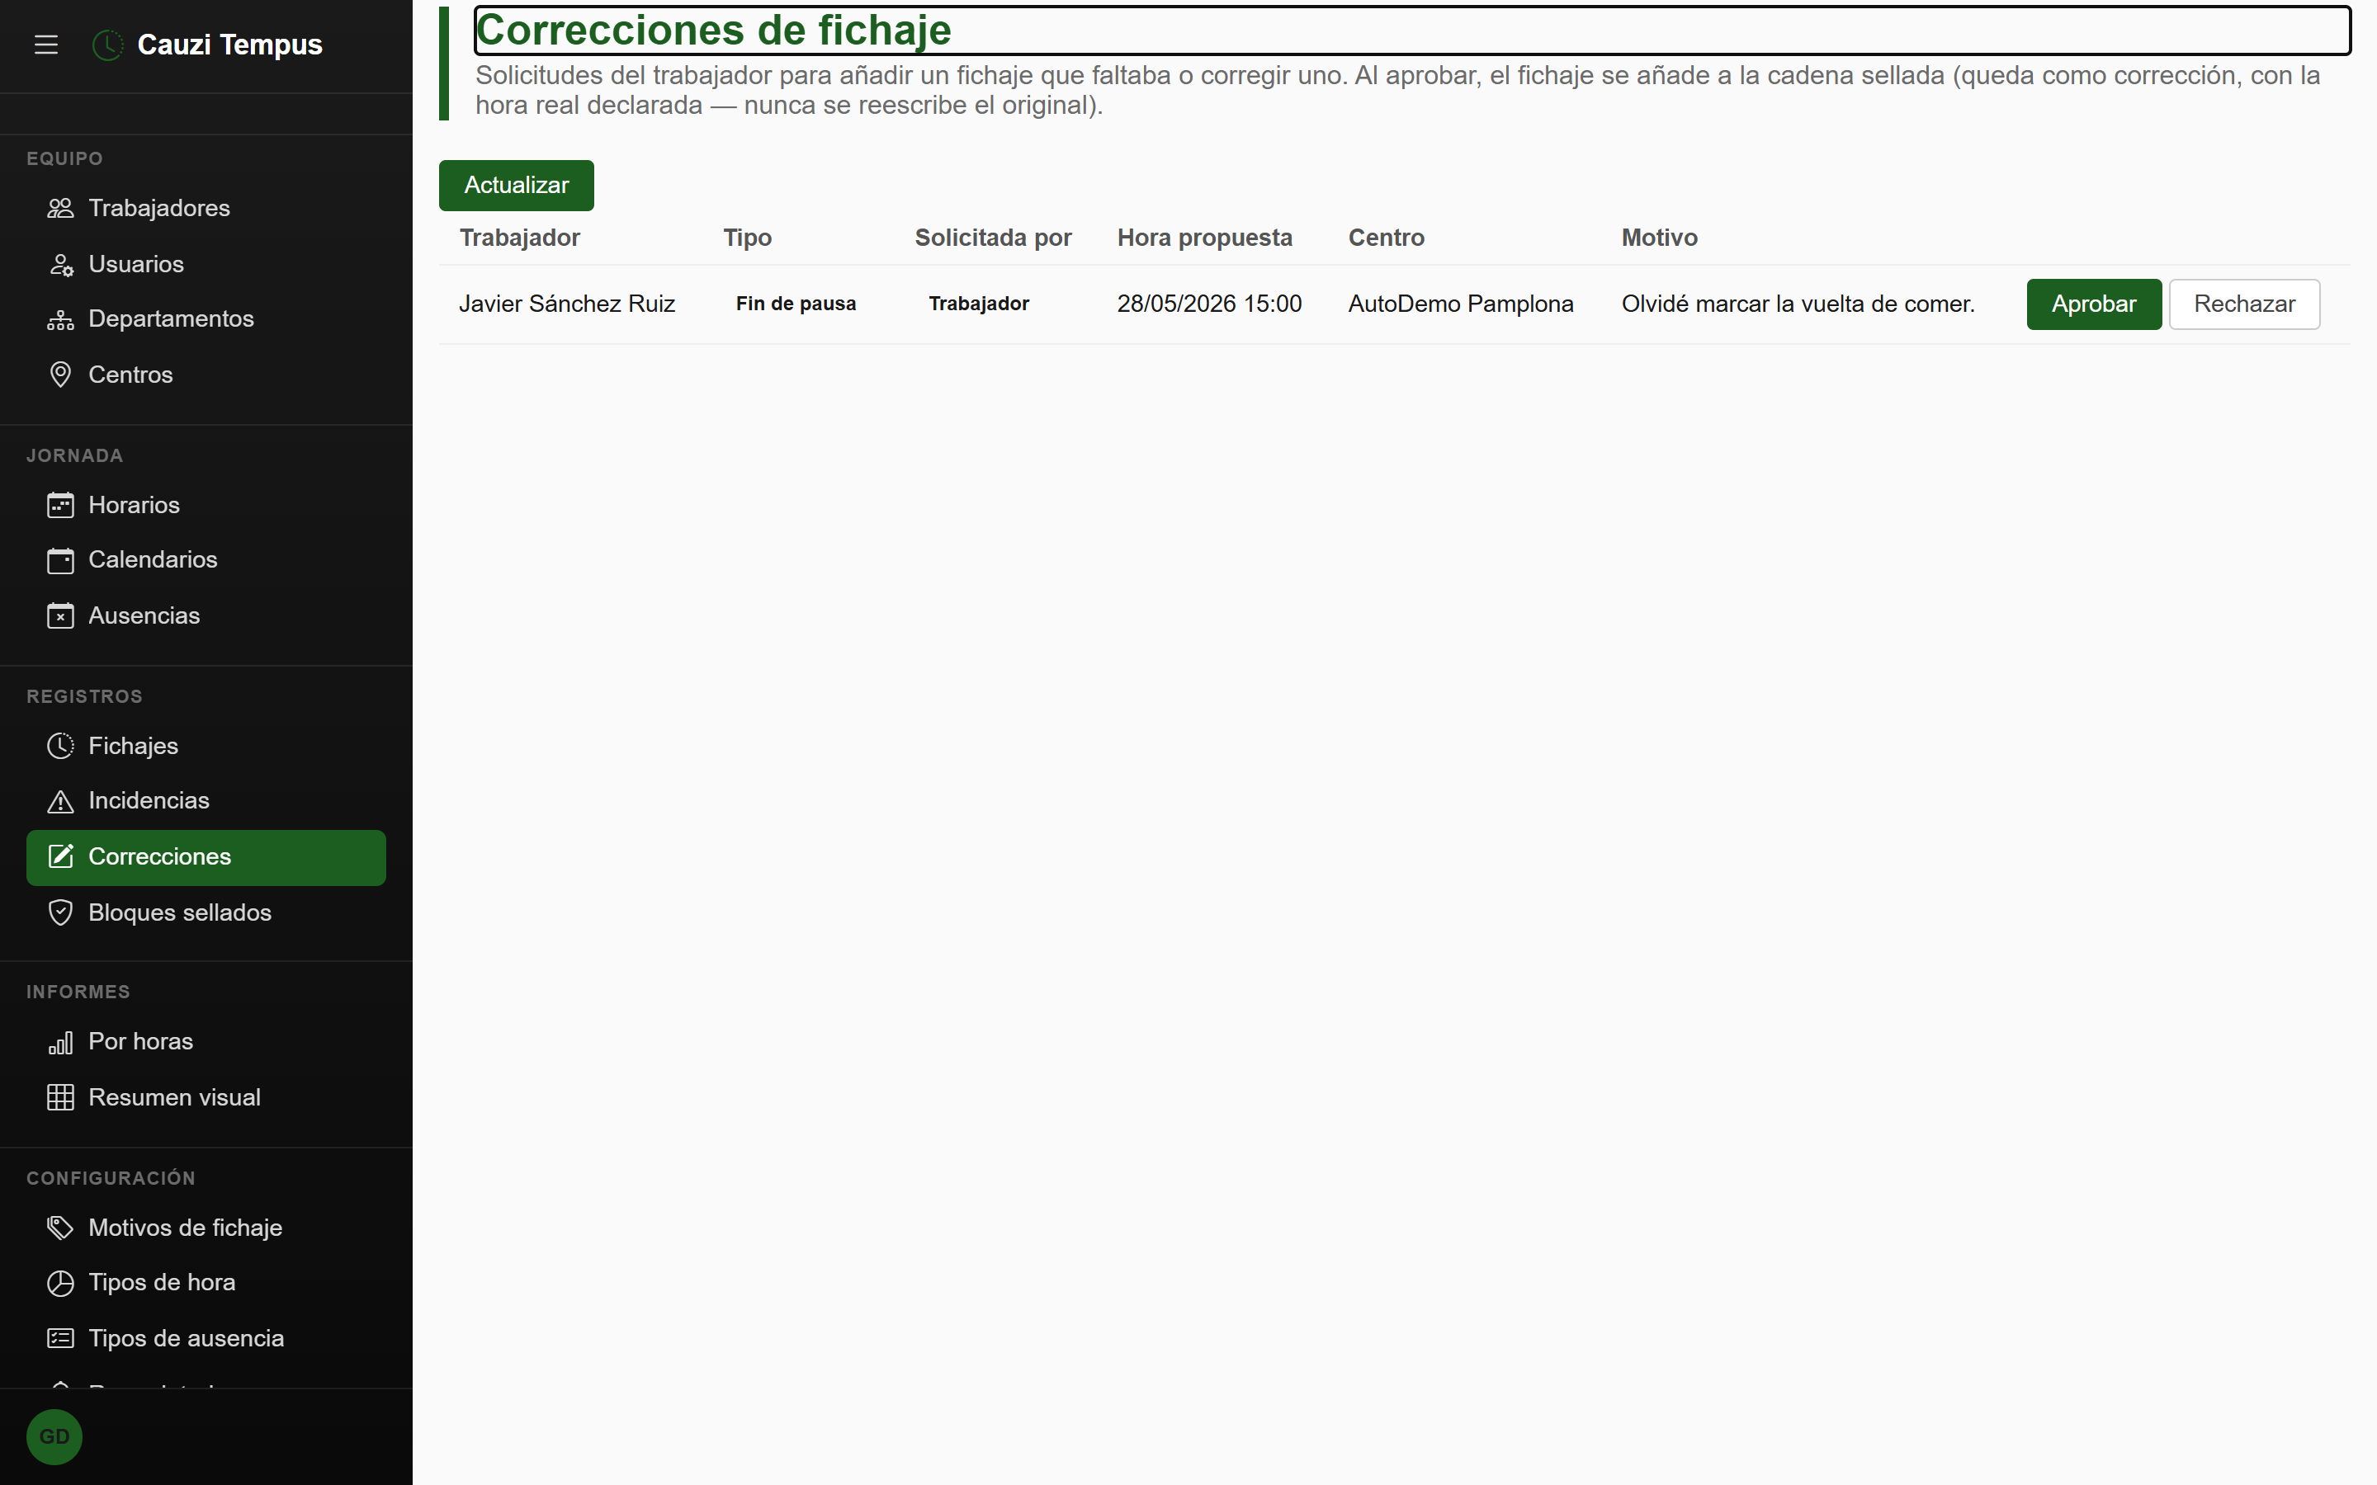Reject the Fin de pausa correction
The image size is (2377, 1485).
tap(2243, 304)
